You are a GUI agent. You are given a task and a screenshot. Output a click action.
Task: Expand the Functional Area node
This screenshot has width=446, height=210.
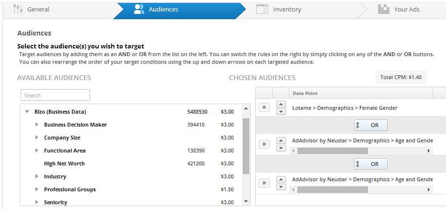pyautogui.click(x=37, y=151)
